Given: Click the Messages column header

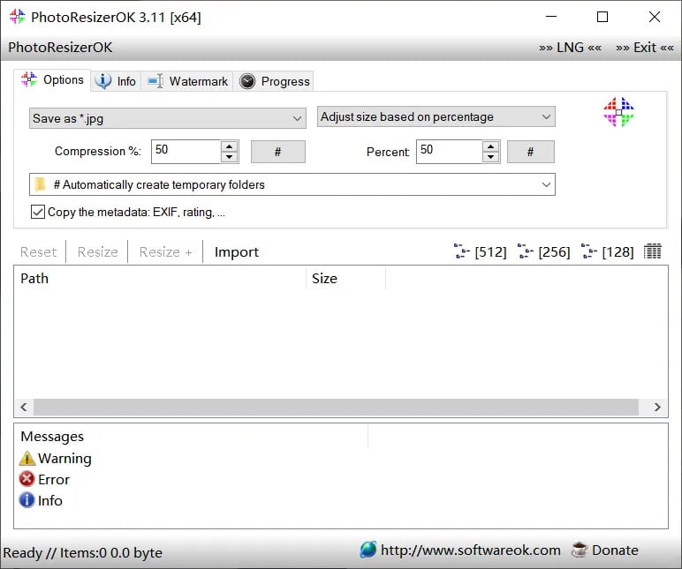Looking at the screenshot, I should [192, 436].
